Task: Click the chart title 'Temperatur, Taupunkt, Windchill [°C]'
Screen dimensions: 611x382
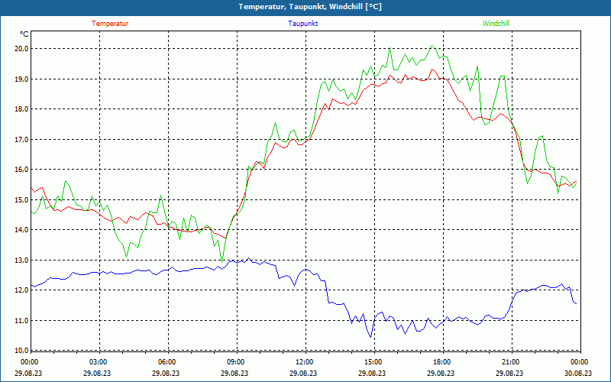Action: click(x=310, y=7)
